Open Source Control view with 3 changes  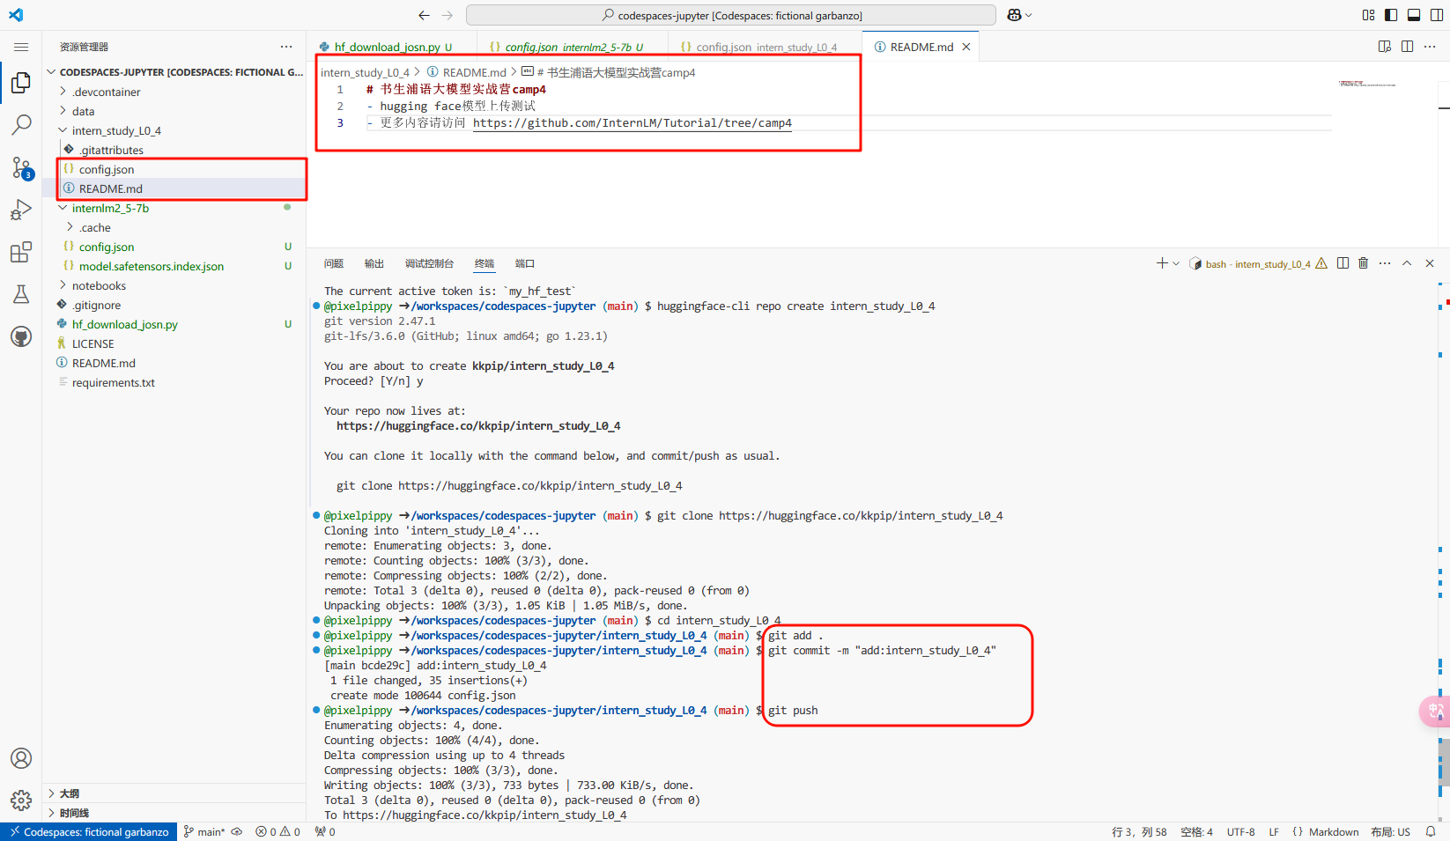tap(21, 167)
